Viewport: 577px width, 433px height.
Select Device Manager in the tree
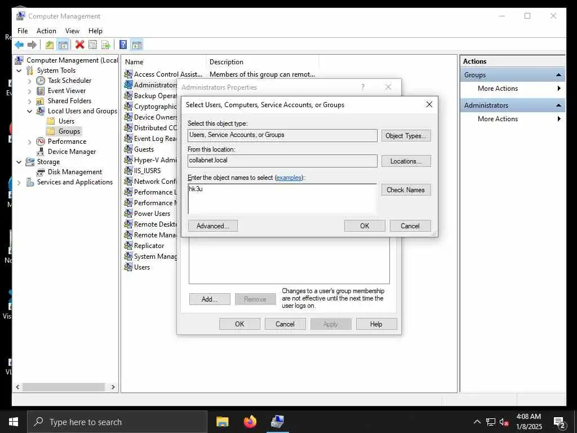pos(72,152)
